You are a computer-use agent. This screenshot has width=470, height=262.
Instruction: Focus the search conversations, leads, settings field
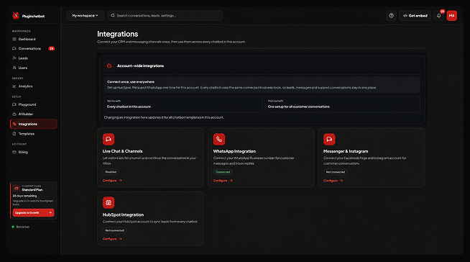(x=165, y=16)
